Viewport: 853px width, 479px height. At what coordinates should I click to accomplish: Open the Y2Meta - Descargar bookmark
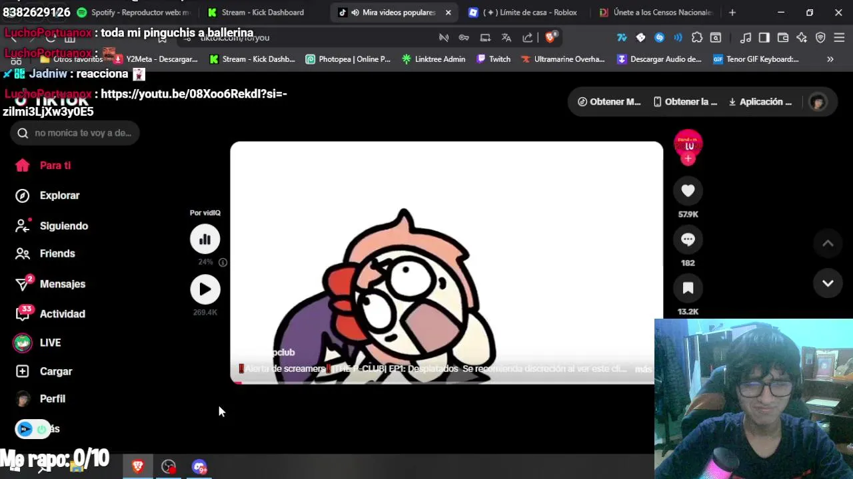tap(156, 59)
